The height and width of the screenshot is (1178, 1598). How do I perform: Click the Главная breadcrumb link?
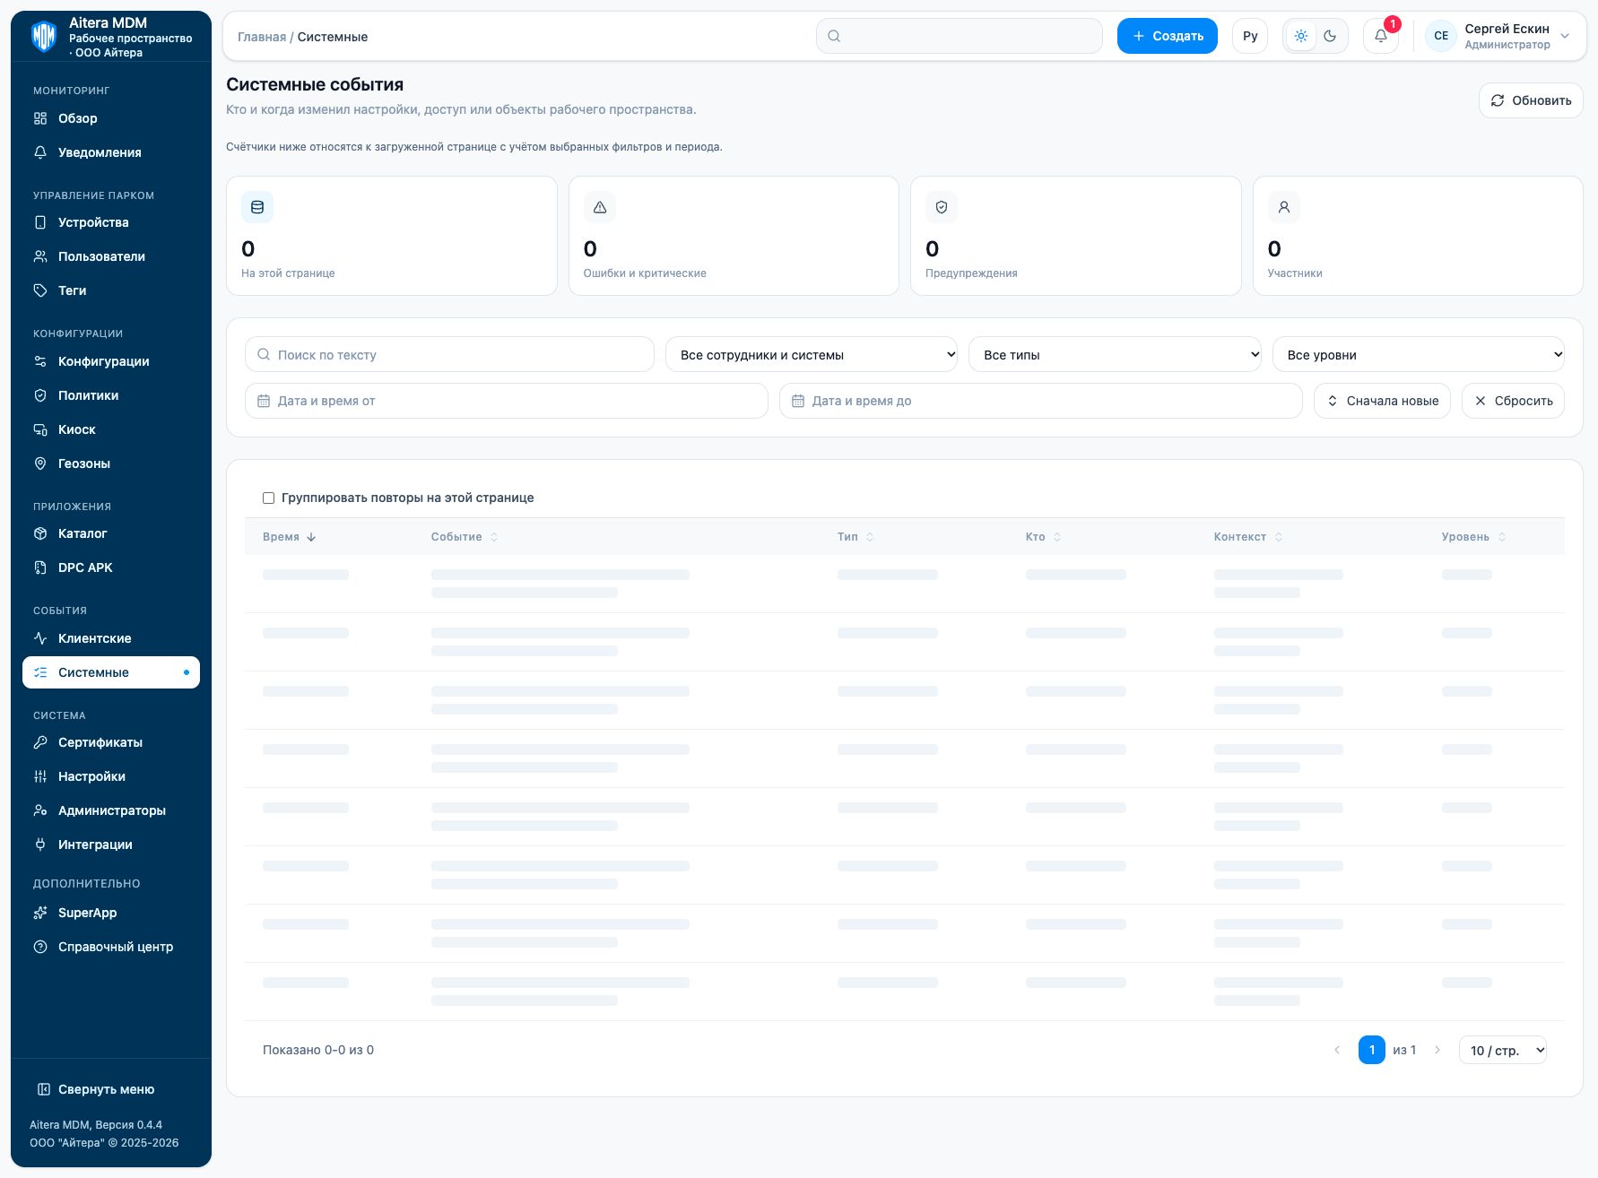click(x=262, y=37)
